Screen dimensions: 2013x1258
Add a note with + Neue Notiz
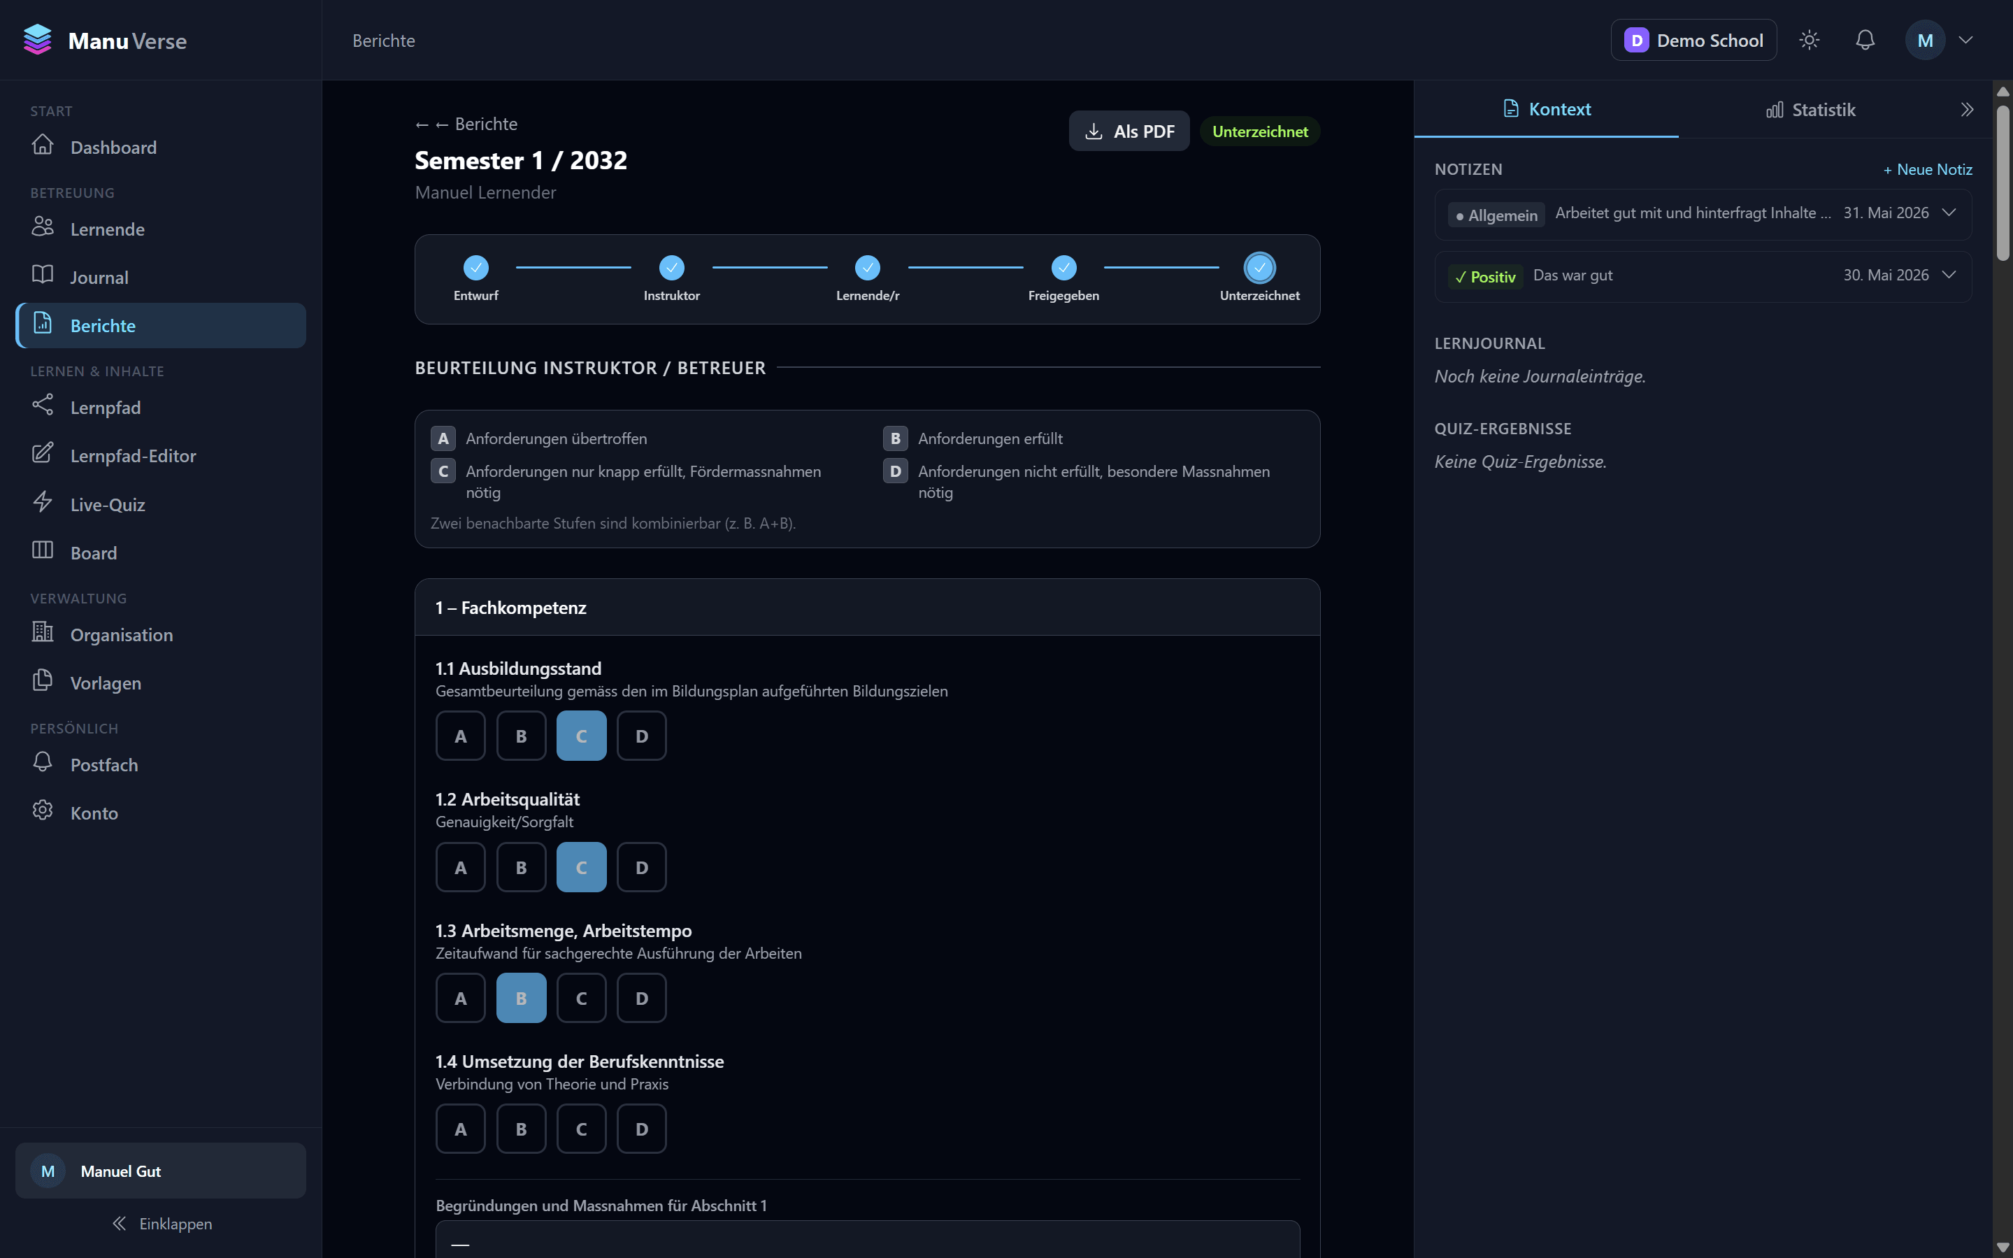click(1927, 169)
